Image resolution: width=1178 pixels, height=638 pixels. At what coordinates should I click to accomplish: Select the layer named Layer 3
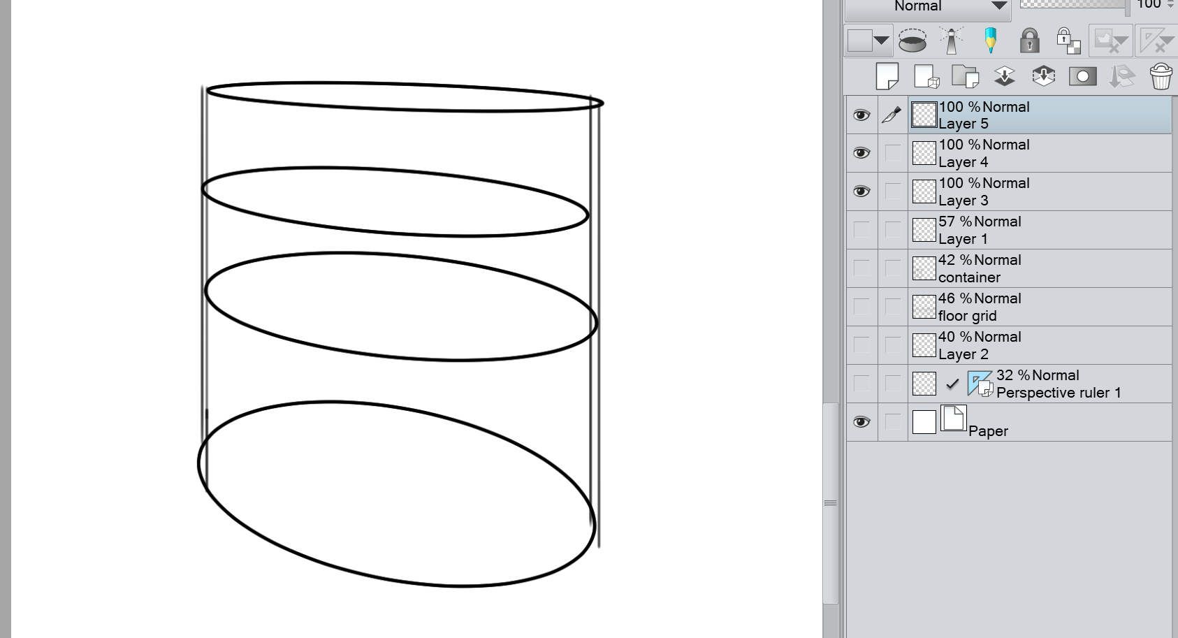click(x=964, y=201)
